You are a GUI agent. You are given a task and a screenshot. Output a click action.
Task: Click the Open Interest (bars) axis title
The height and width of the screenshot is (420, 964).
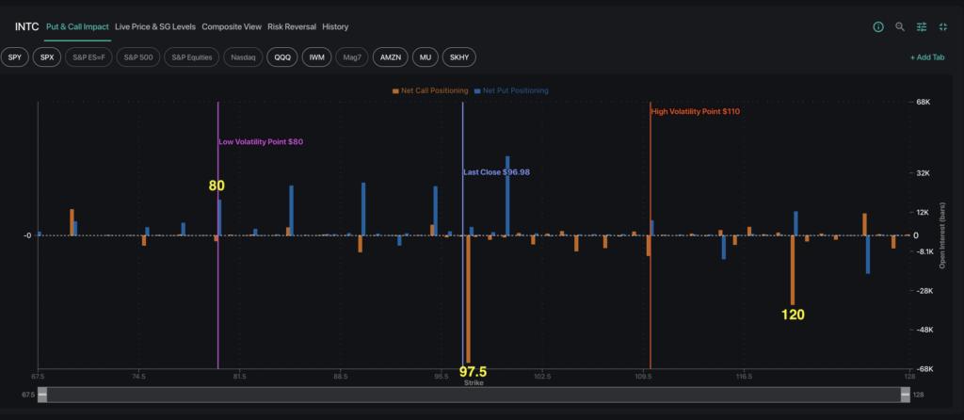(942, 235)
